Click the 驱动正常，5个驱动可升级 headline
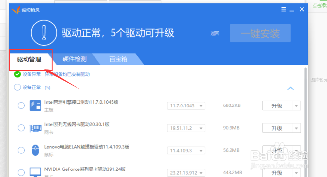This screenshot has width=327, height=177. tap(118, 33)
